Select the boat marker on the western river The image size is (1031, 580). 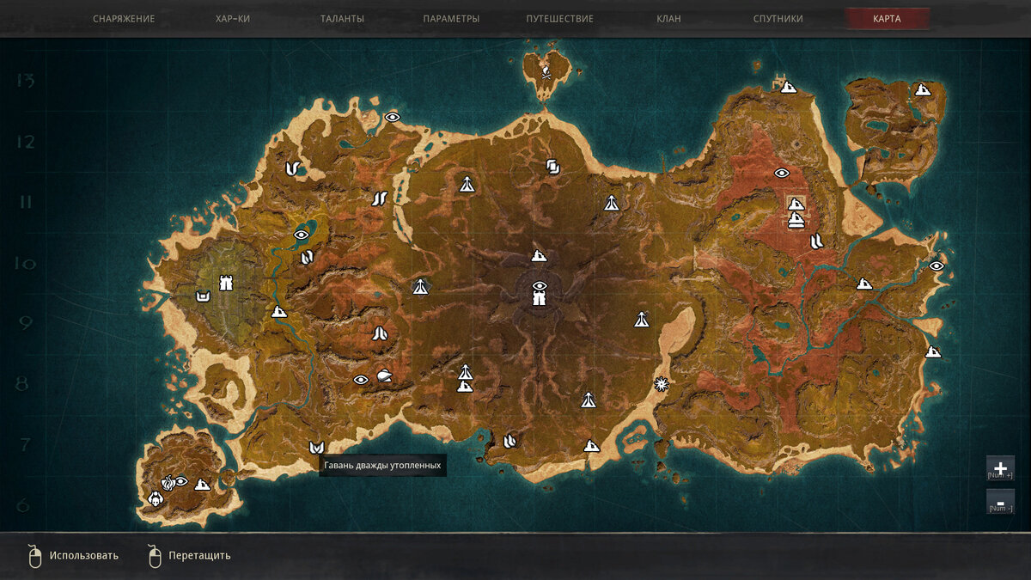[x=279, y=311]
